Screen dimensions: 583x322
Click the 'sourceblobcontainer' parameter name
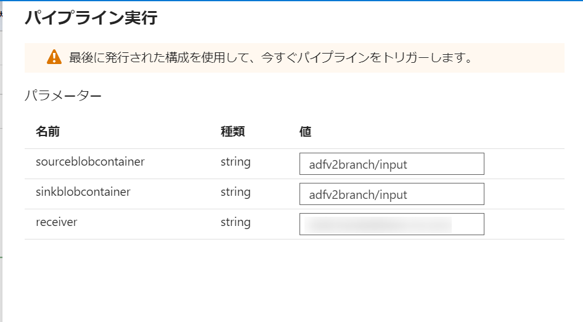point(90,162)
